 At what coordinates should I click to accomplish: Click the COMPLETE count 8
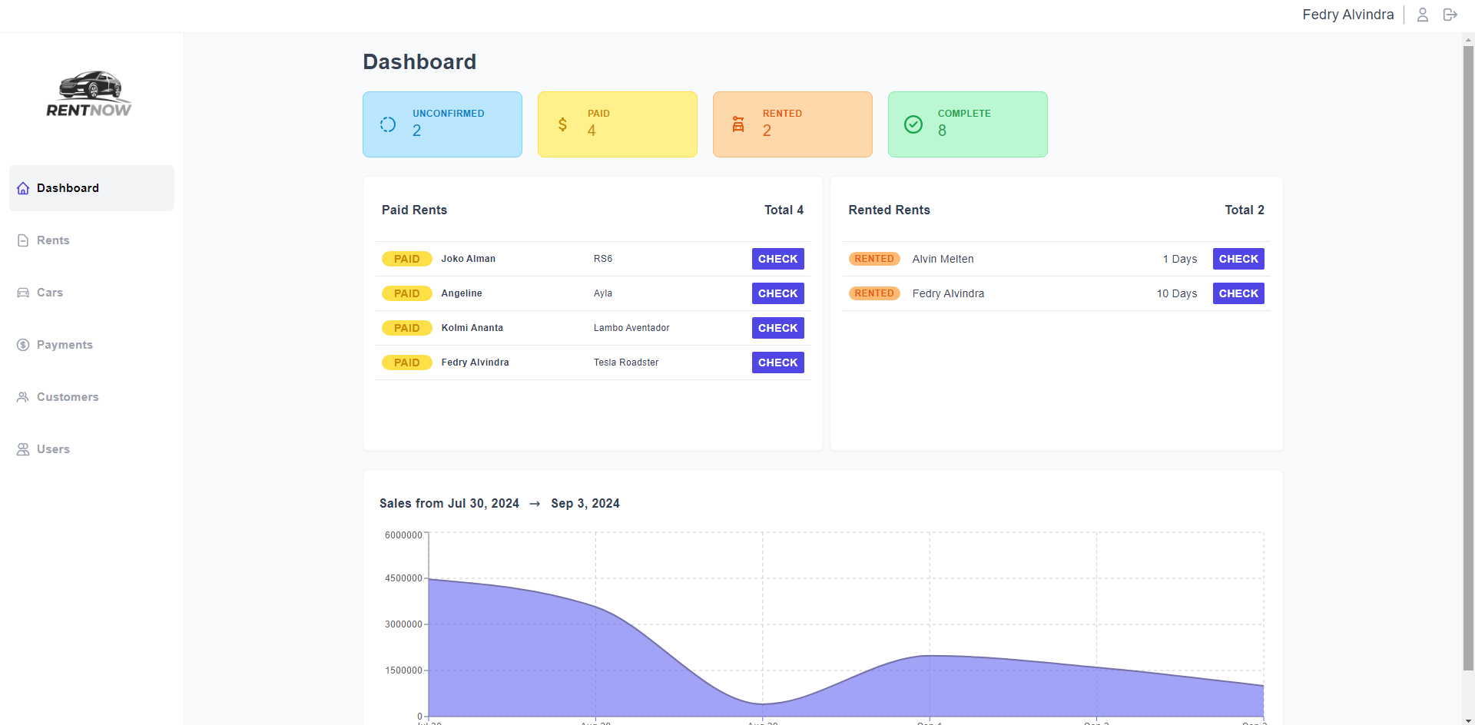click(x=942, y=131)
